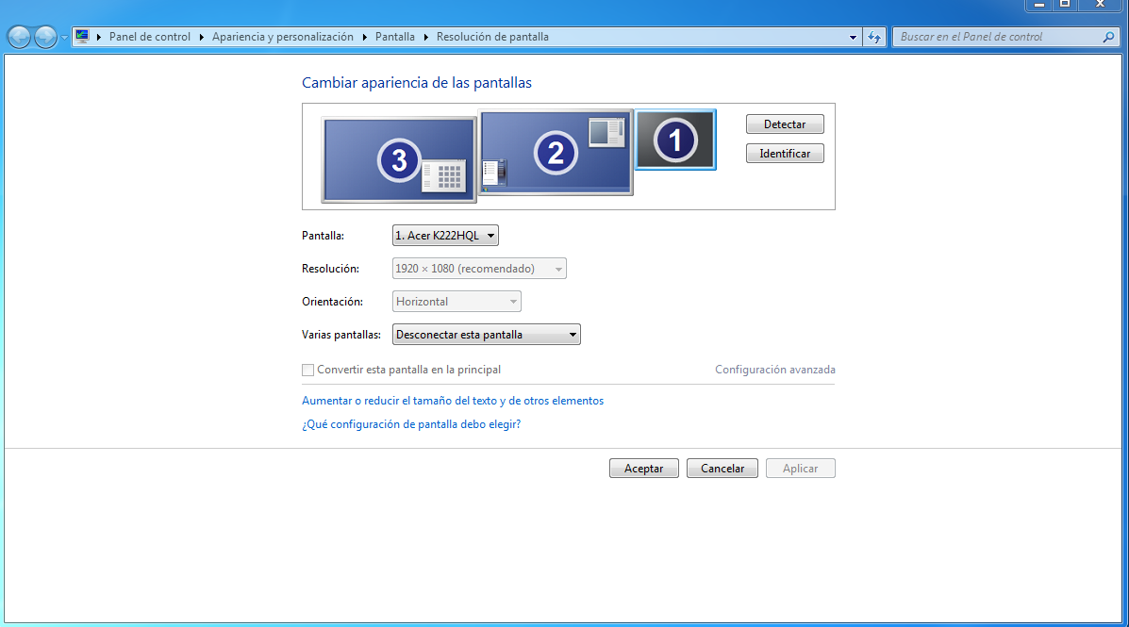Click the Detectar button
This screenshot has width=1129, height=627.
click(x=785, y=124)
